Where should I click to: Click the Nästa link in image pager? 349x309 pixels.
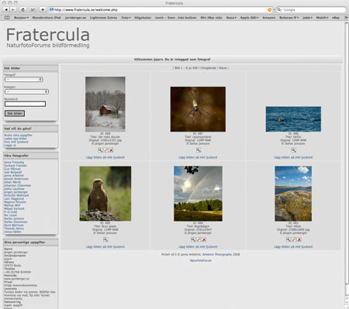(x=223, y=68)
